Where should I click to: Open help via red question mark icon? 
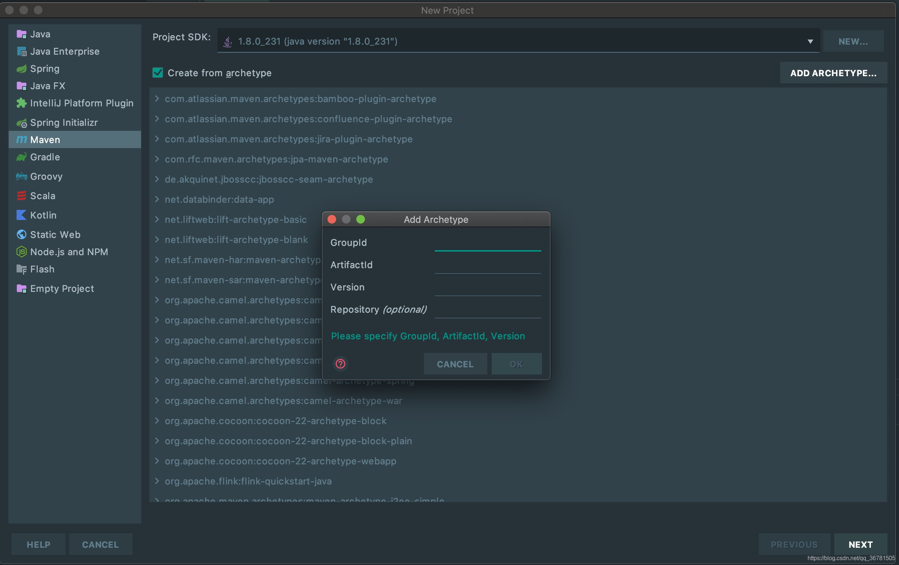340,364
